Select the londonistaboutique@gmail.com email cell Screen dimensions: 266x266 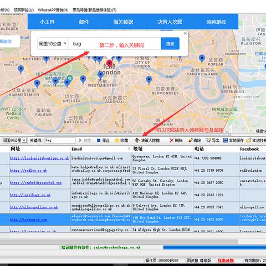[x=101, y=158]
